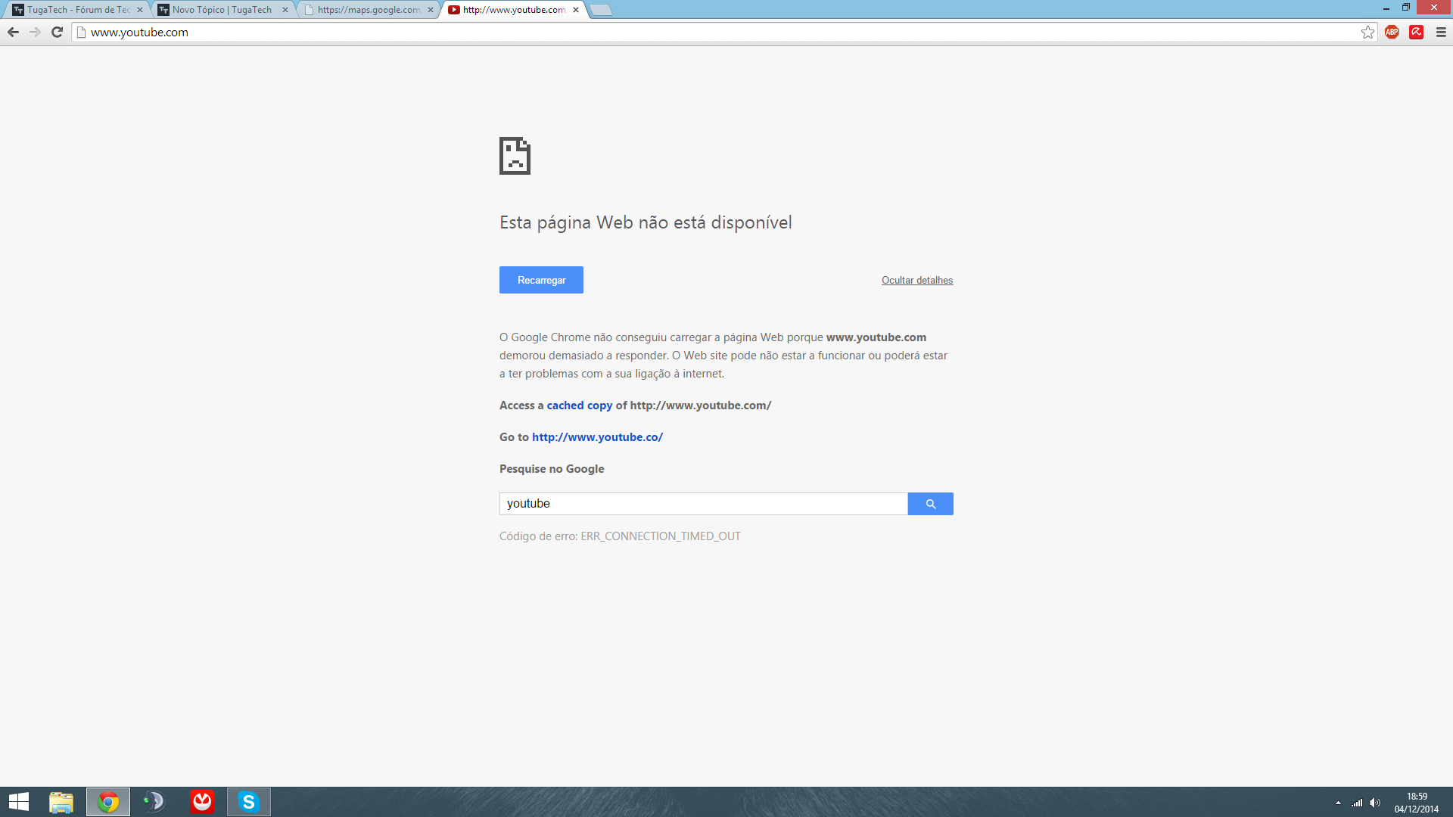
Task: Open File Explorer from the taskbar
Action: (61, 801)
